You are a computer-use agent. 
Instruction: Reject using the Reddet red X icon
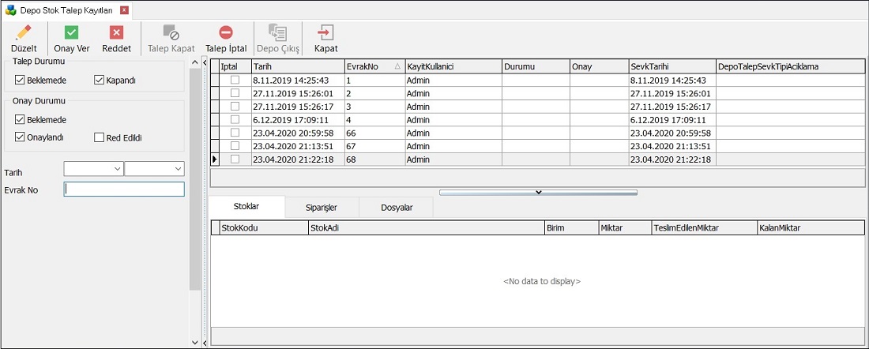coord(116,32)
